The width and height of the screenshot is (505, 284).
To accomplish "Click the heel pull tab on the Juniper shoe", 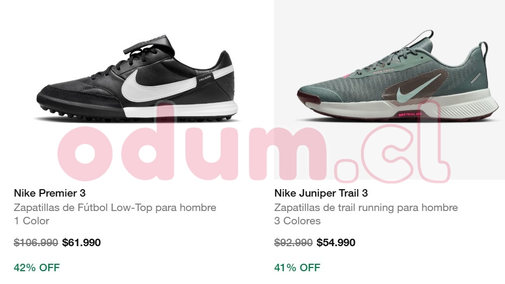I will click(483, 51).
